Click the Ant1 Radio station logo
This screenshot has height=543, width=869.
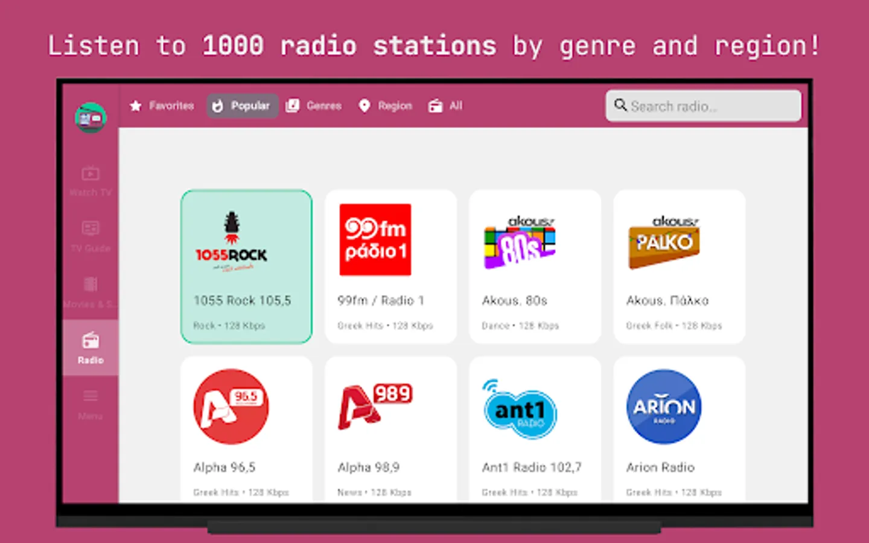[x=520, y=408]
